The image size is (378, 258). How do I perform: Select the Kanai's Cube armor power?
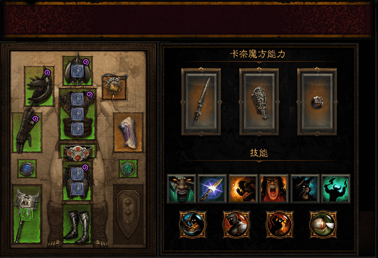259,102
